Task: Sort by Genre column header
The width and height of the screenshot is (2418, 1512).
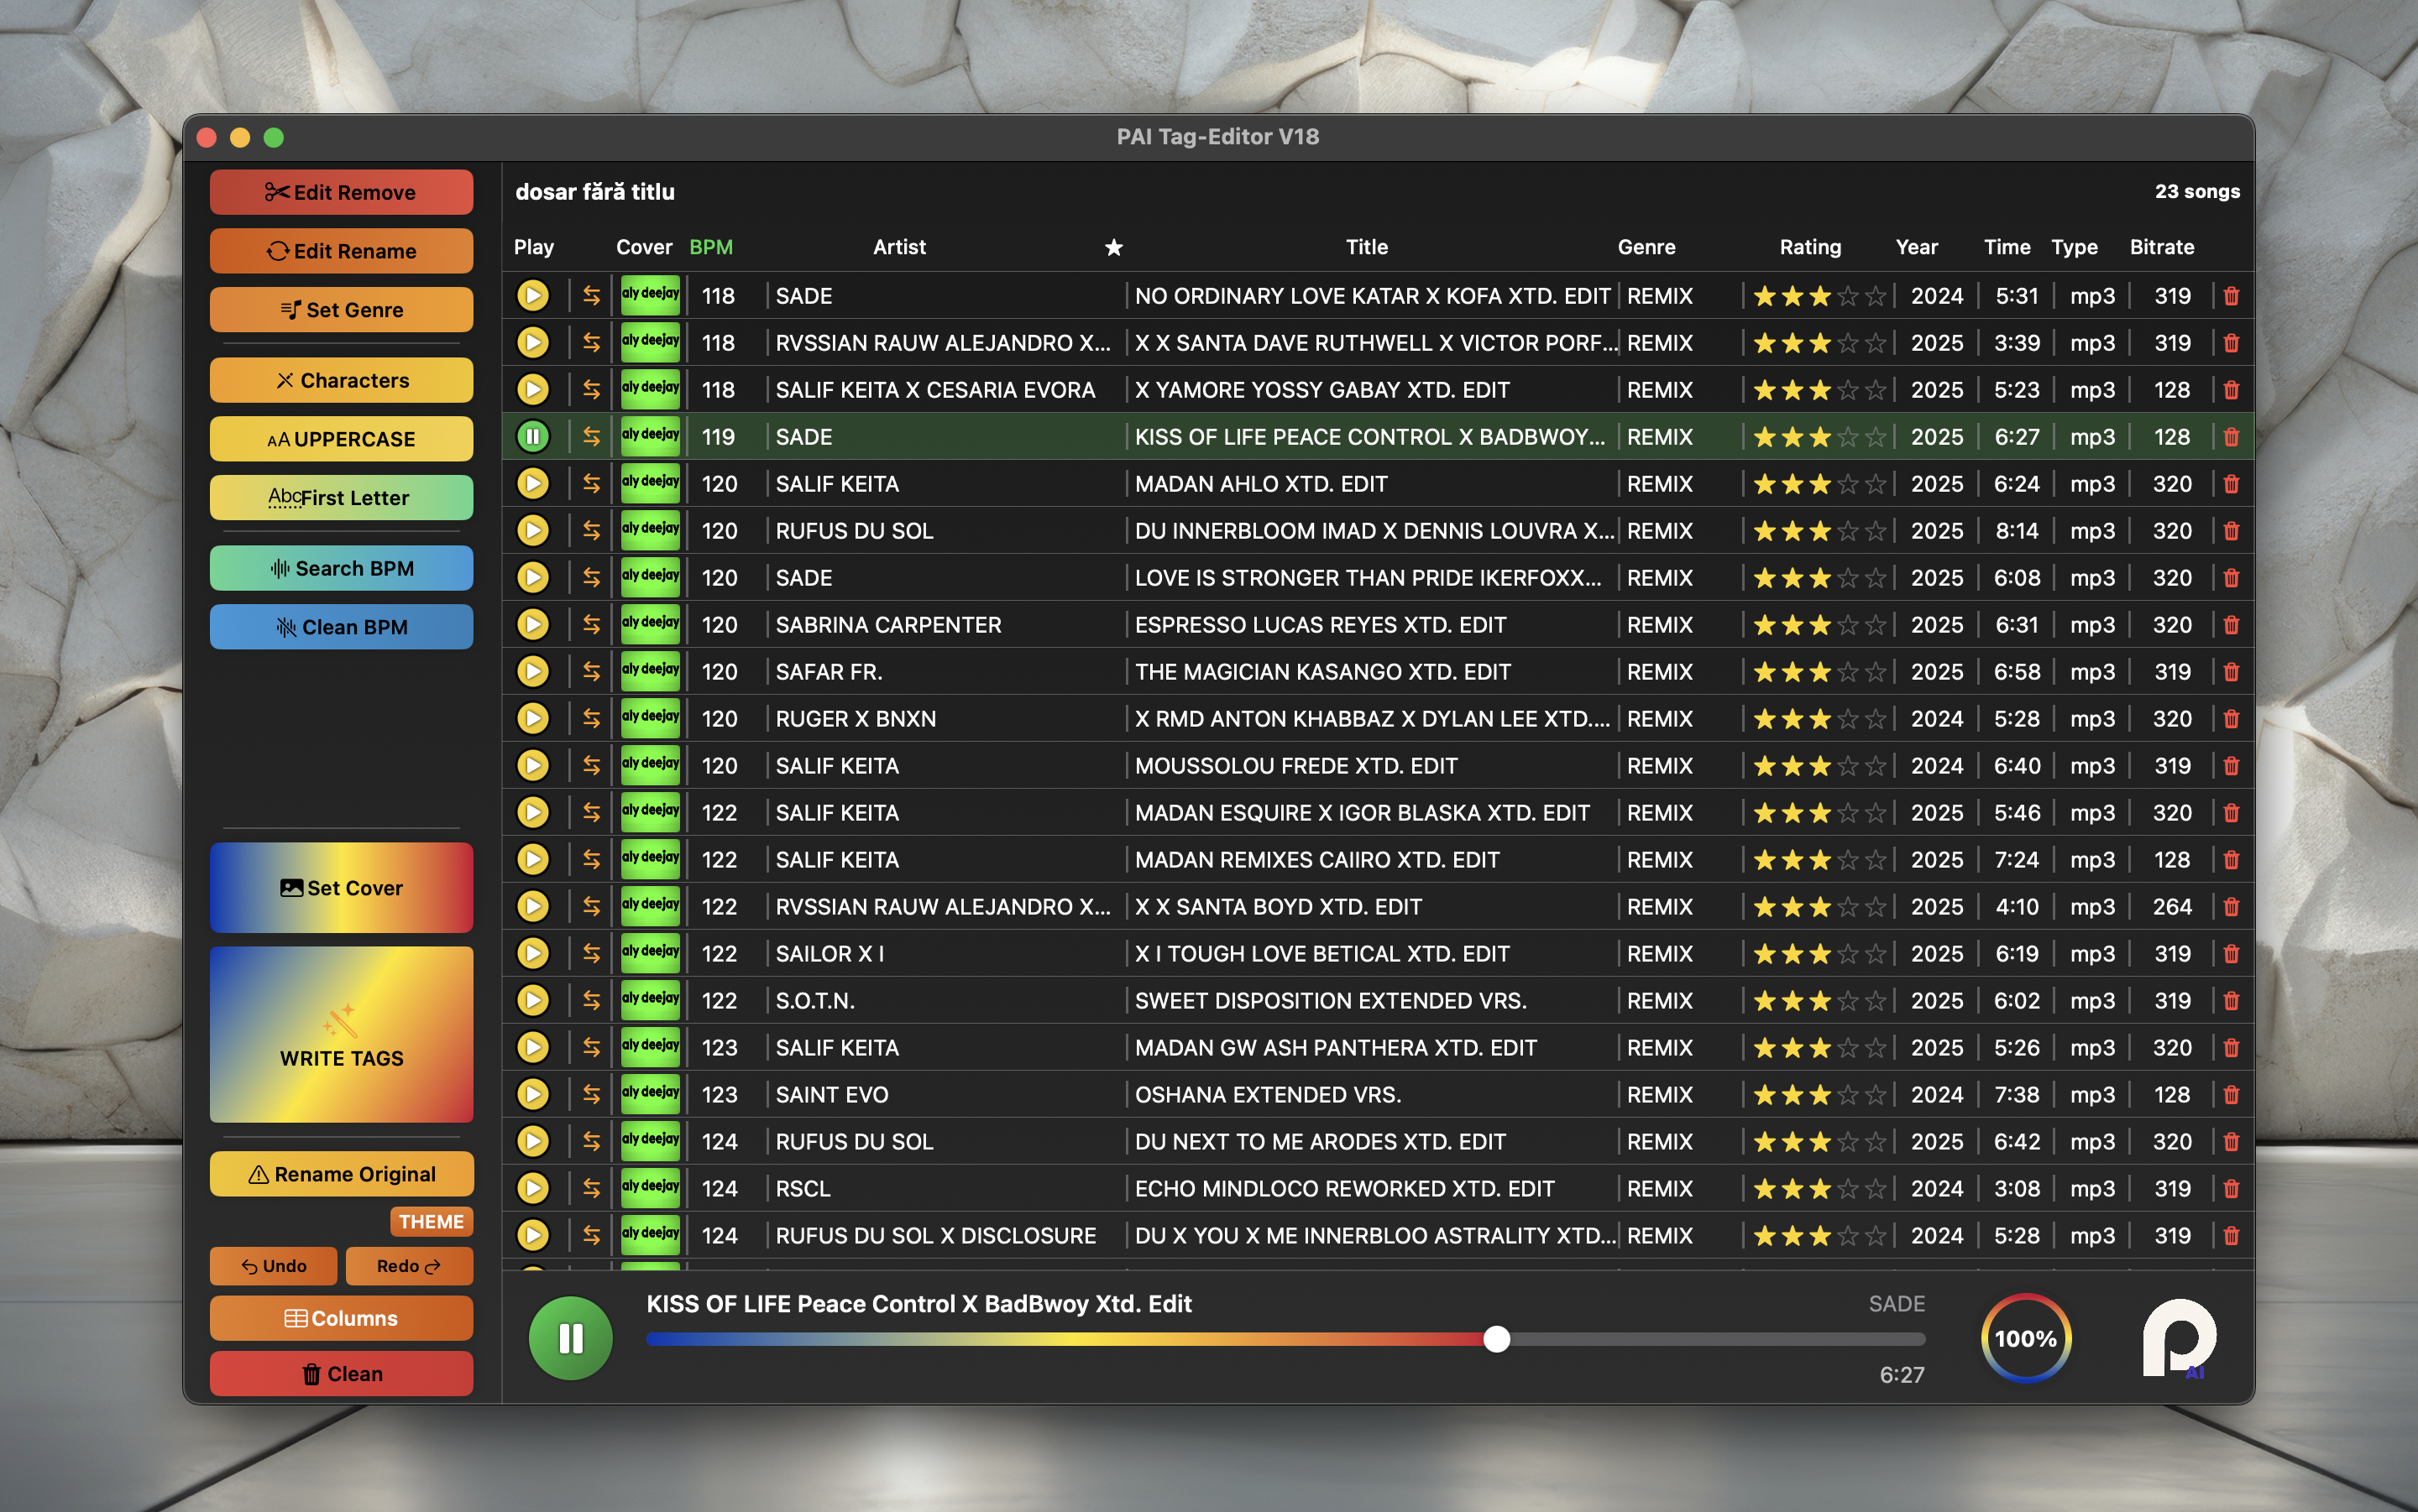Action: tap(1646, 247)
